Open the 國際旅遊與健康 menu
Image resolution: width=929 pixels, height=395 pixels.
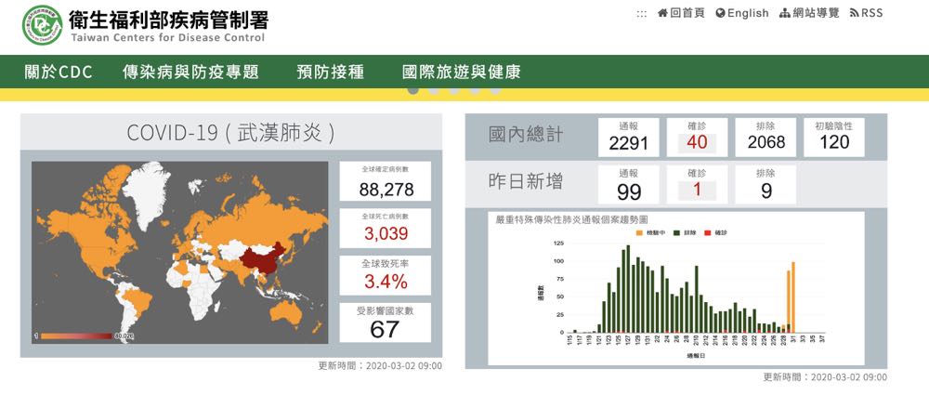(461, 72)
